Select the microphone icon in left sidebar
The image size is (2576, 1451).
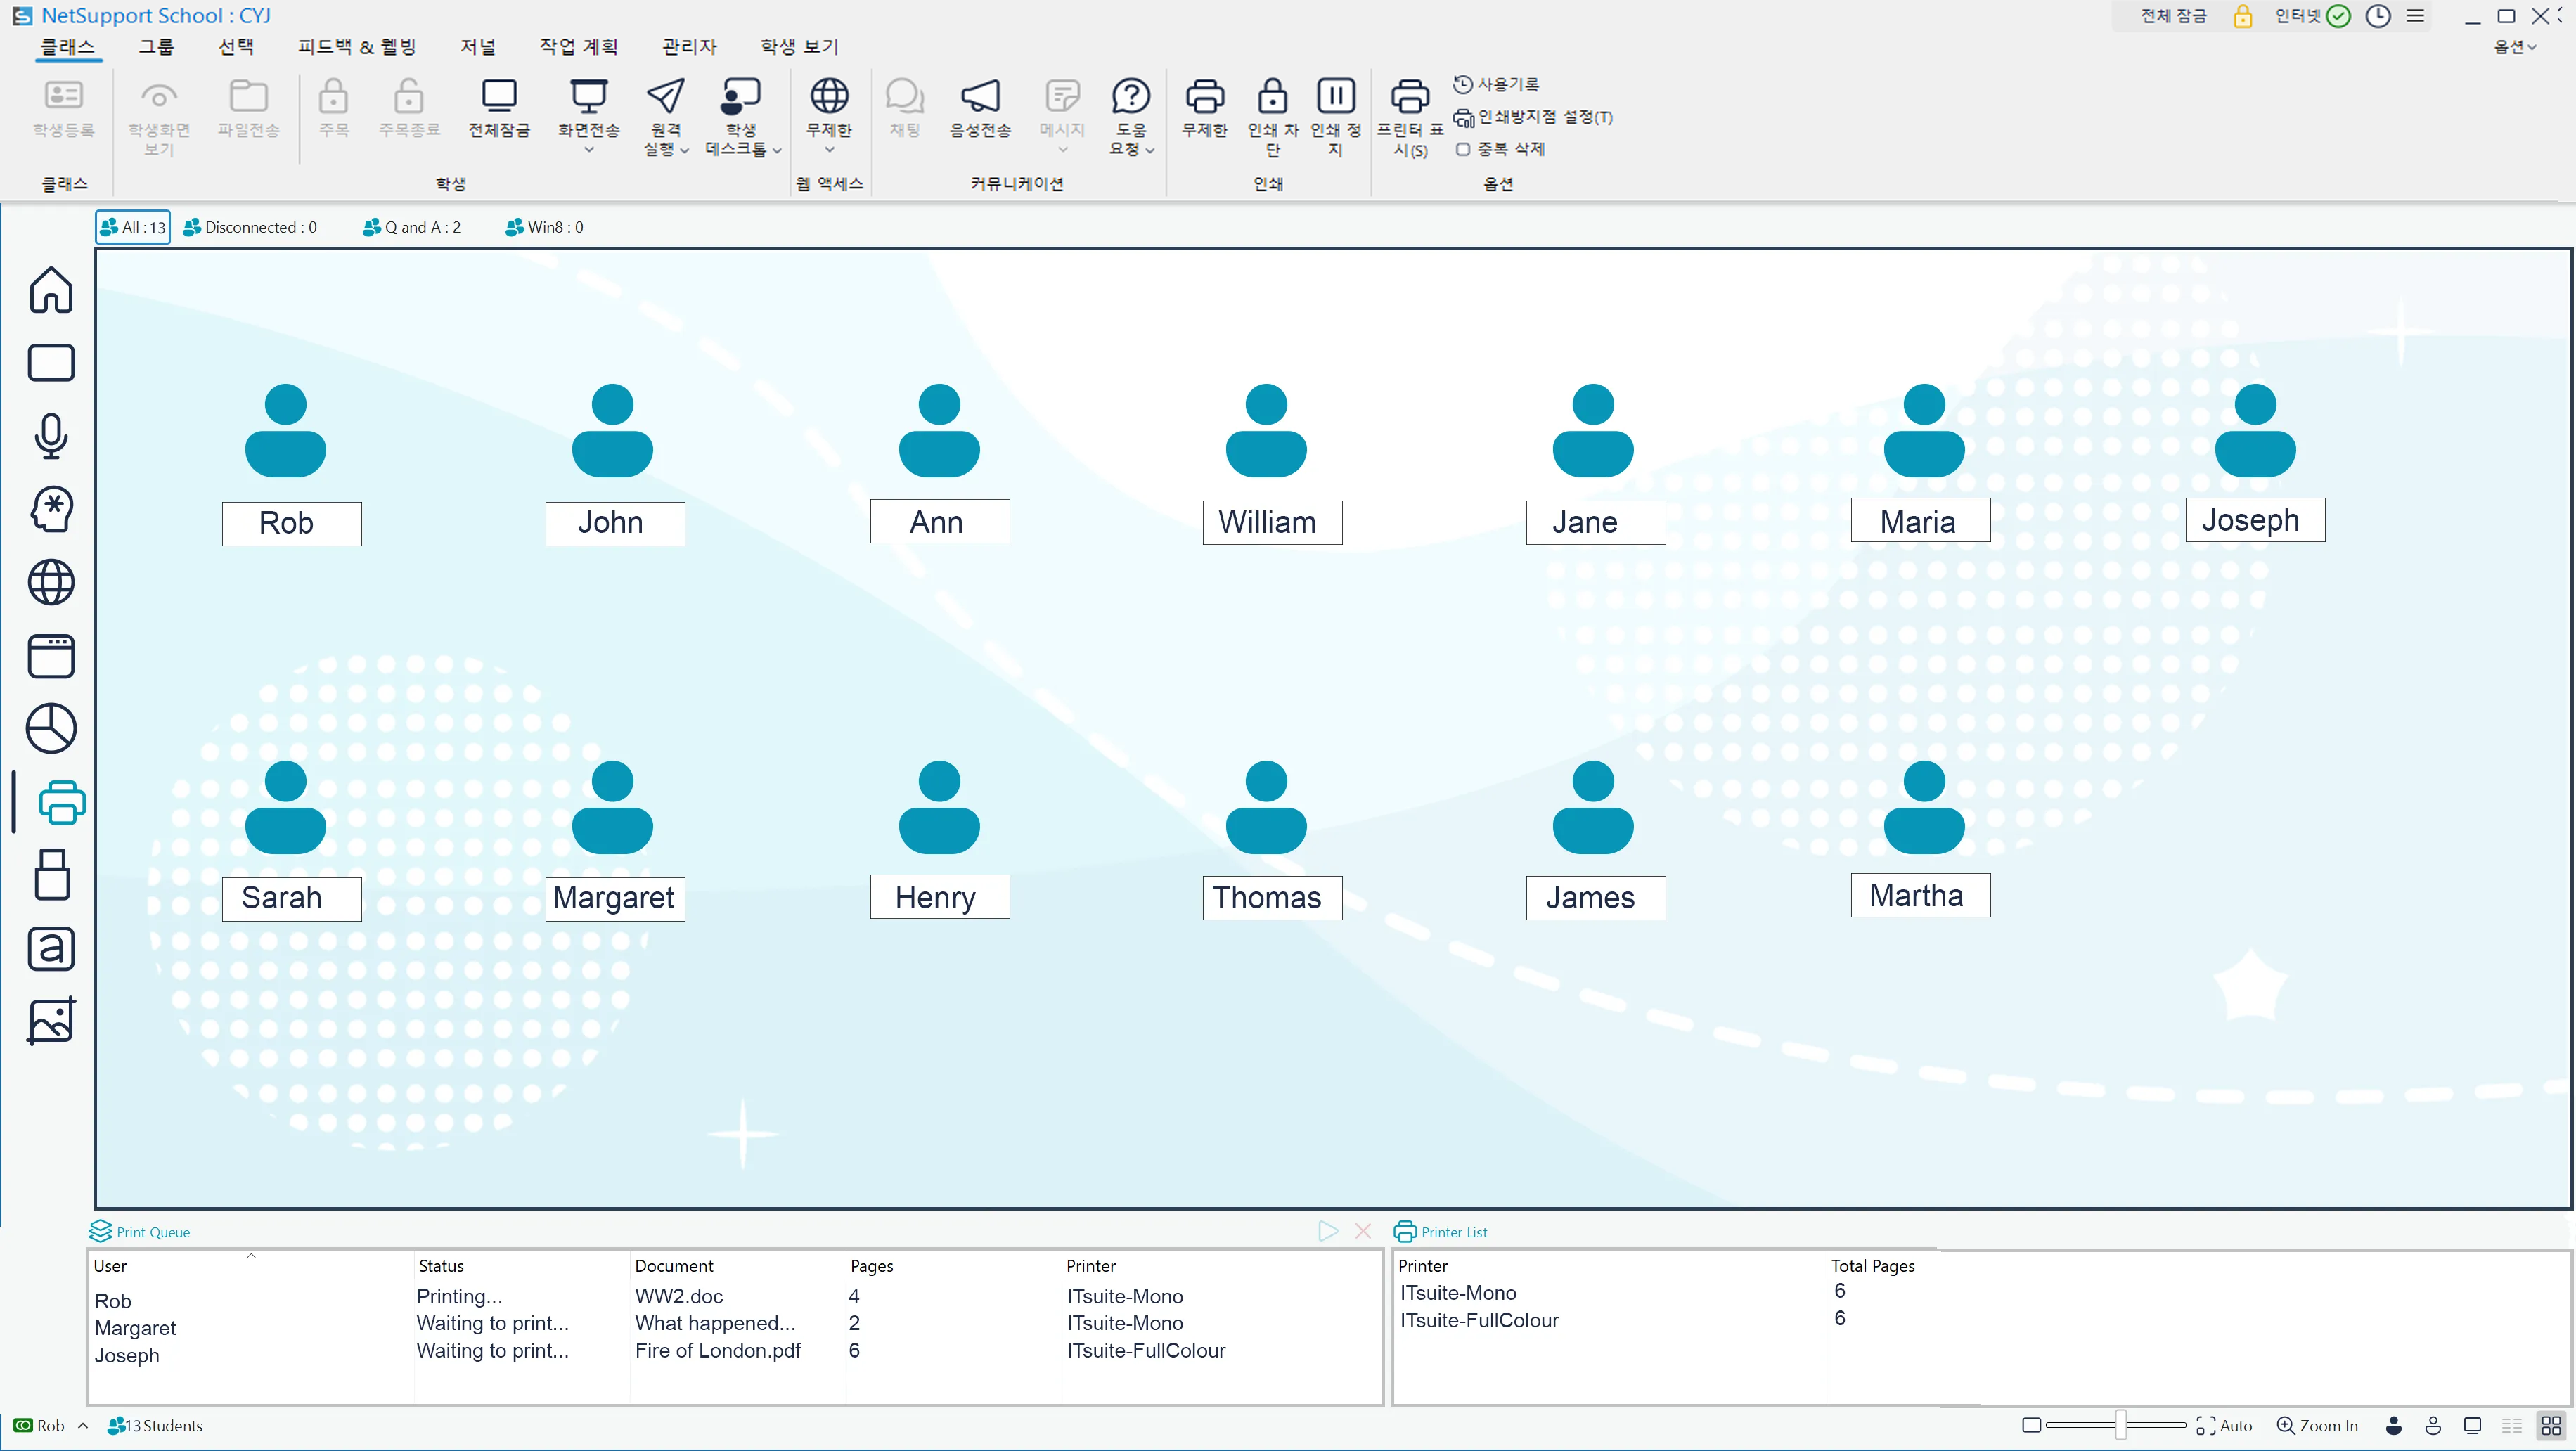[51, 436]
